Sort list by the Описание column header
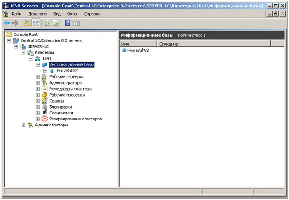Screen dimensions: 289x200 click(x=214, y=44)
